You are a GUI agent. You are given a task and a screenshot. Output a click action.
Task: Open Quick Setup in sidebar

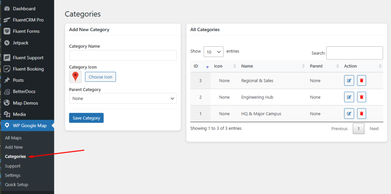tap(16, 184)
